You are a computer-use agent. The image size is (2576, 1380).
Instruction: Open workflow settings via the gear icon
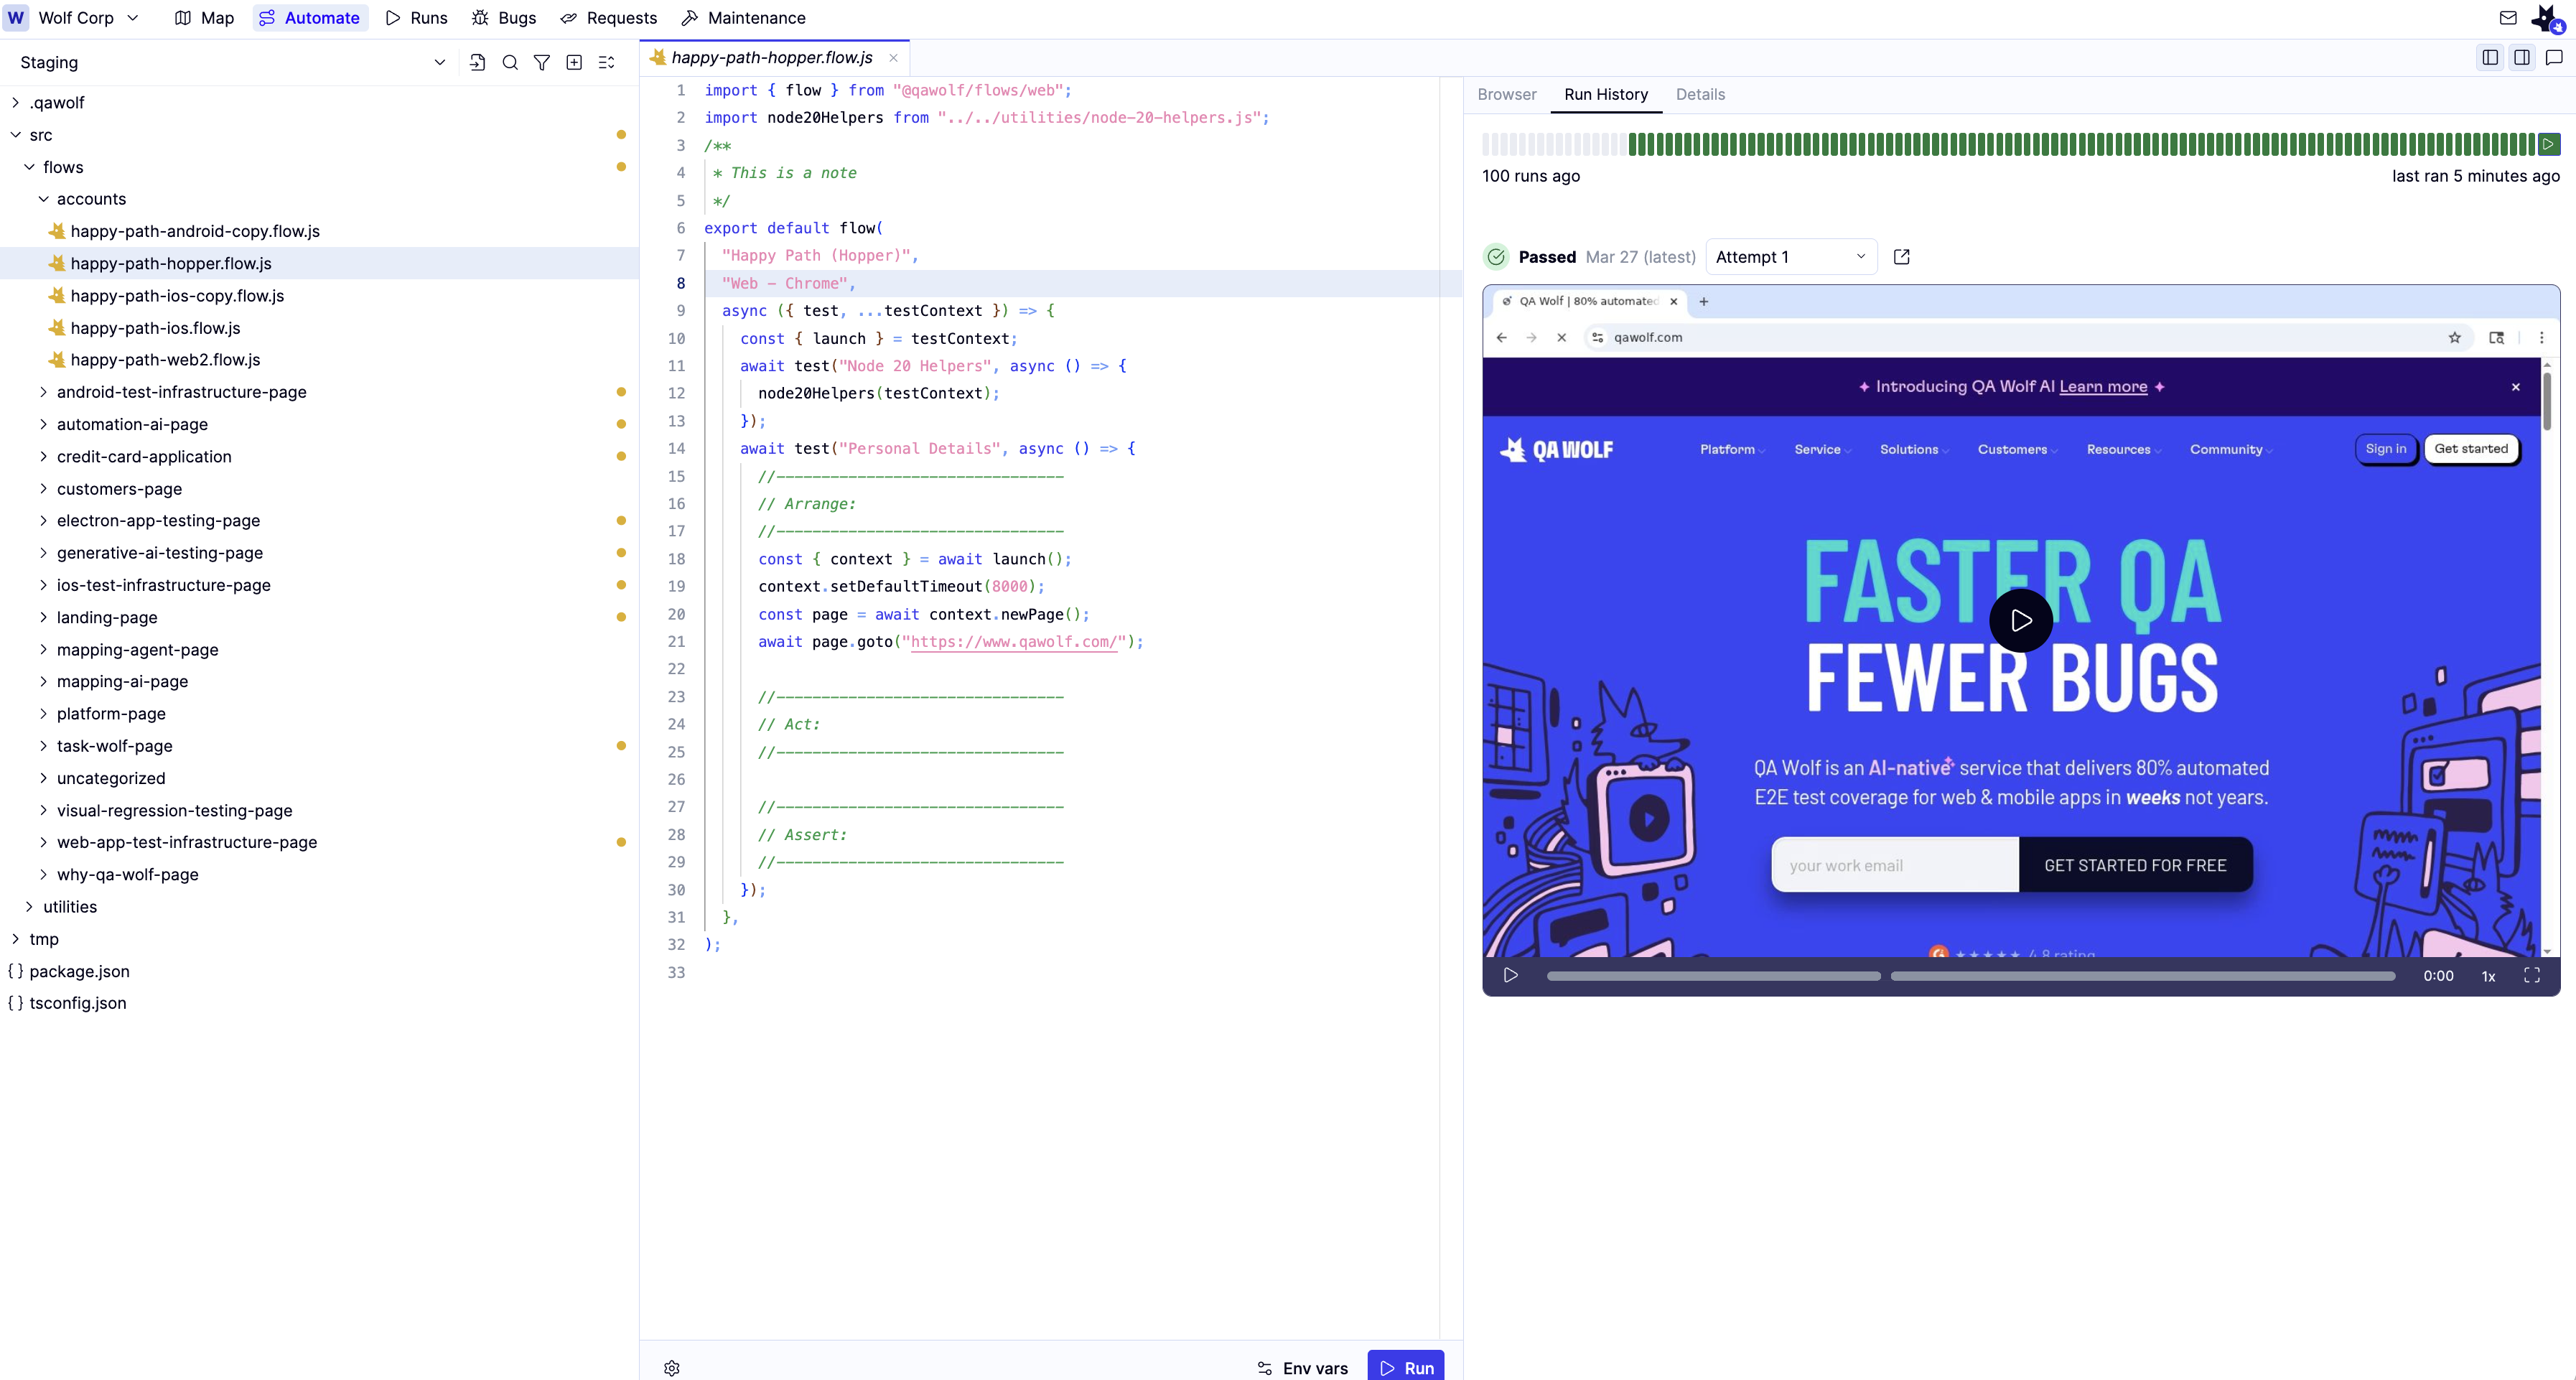tap(671, 1367)
